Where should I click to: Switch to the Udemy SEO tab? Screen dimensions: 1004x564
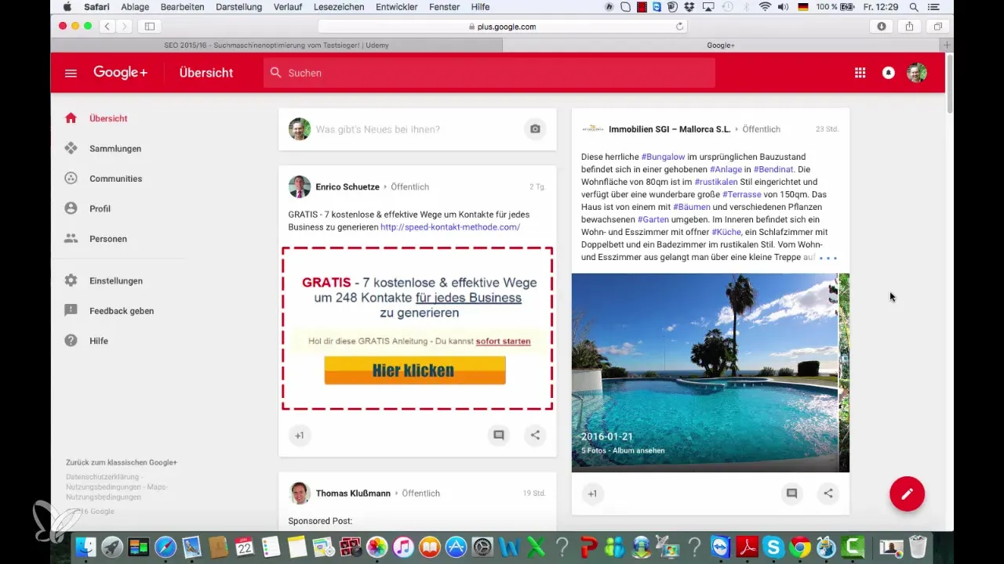coord(276,45)
